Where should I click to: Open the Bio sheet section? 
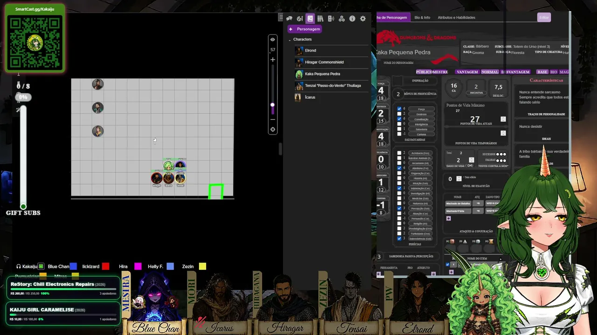[x=554, y=72]
